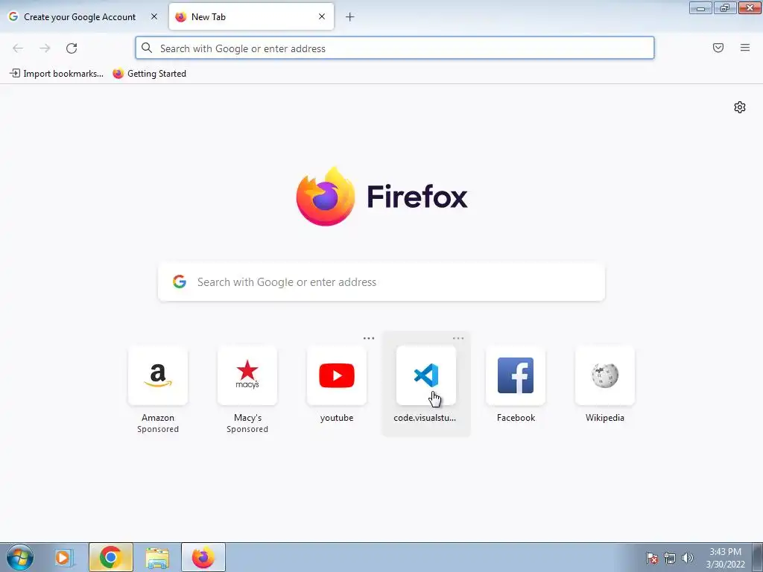
Task: Click the back navigation arrow
Action: 18,48
